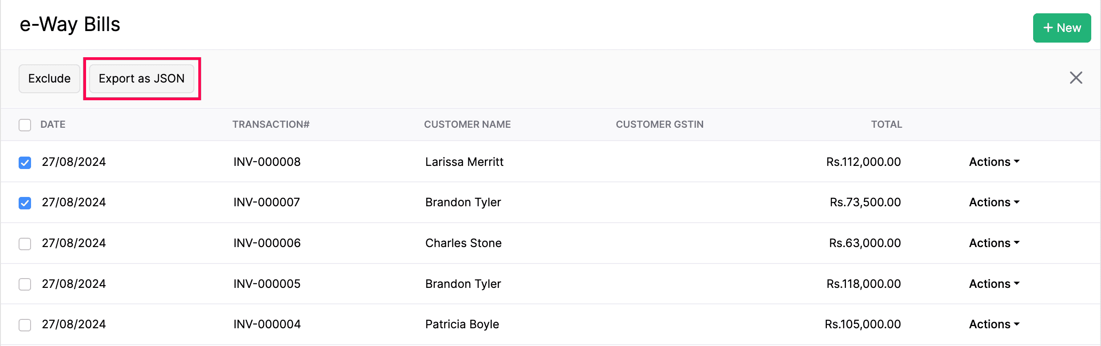Click the INV-000008 transaction number

click(267, 162)
